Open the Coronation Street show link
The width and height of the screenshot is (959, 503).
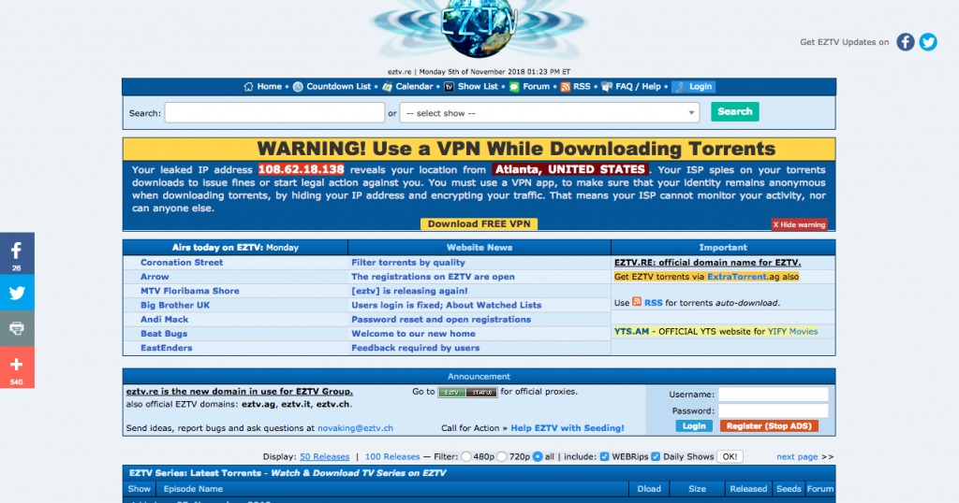(x=182, y=263)
